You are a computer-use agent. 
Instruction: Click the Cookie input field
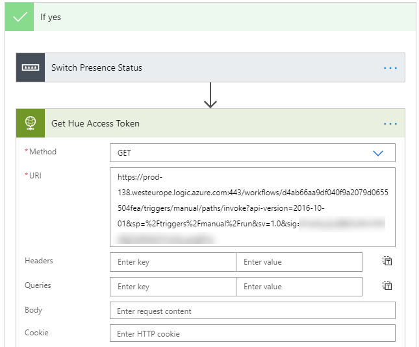click(x=252, y=333)
